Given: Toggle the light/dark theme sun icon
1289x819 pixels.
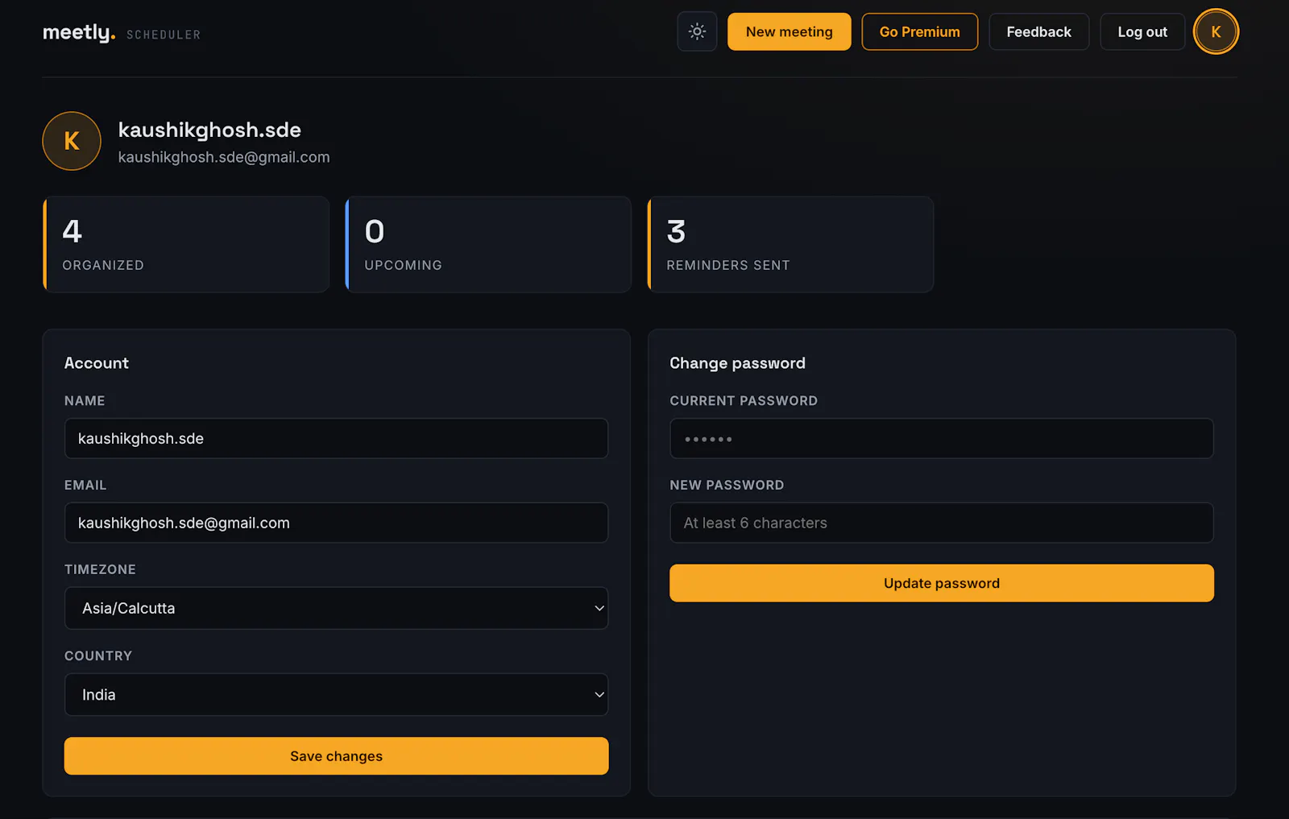Looking at the screenshot, I should 697,32.
